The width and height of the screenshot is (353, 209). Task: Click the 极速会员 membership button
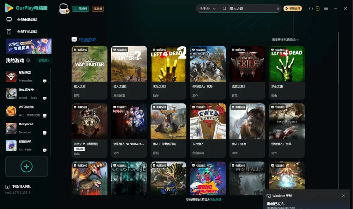[293, 8]
